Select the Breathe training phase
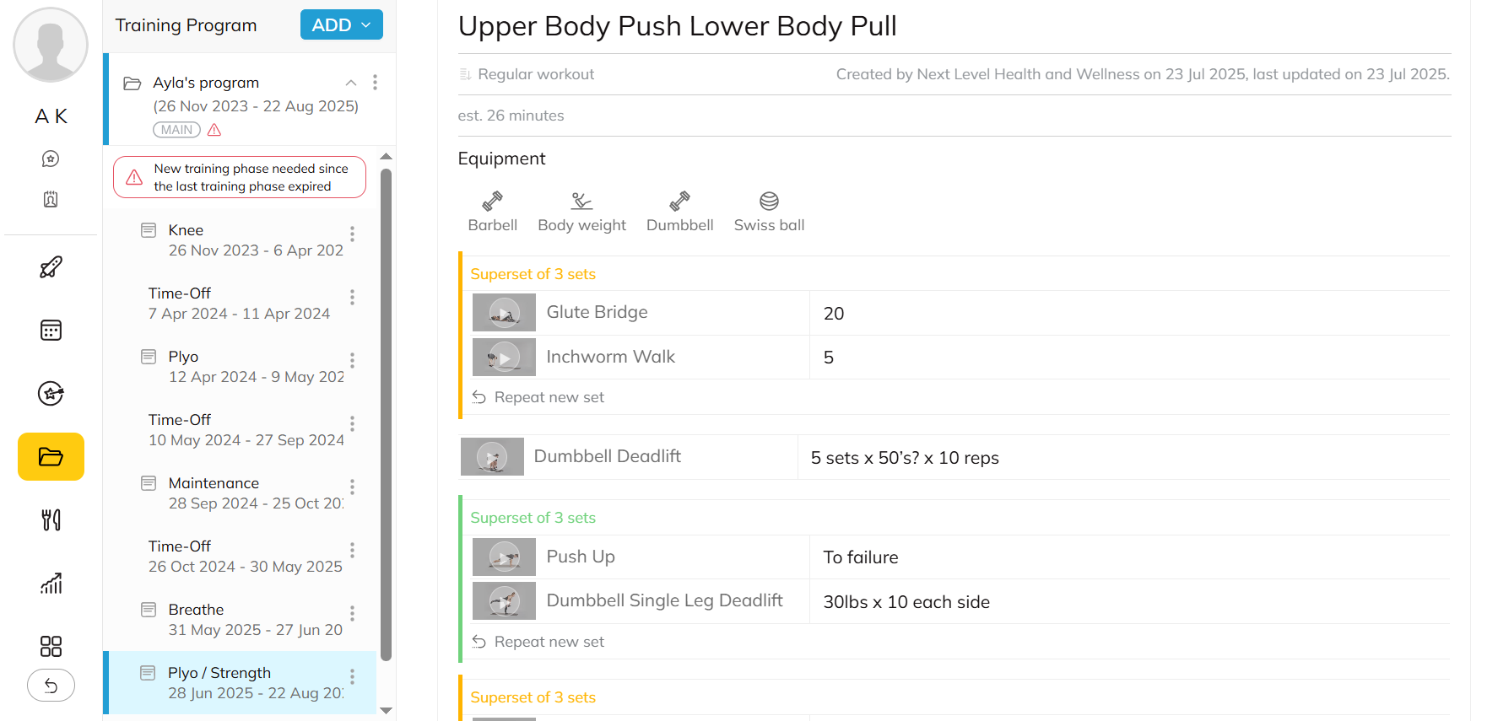The height and width of the screenshot is (721, 1498). [x=196, y=610]
